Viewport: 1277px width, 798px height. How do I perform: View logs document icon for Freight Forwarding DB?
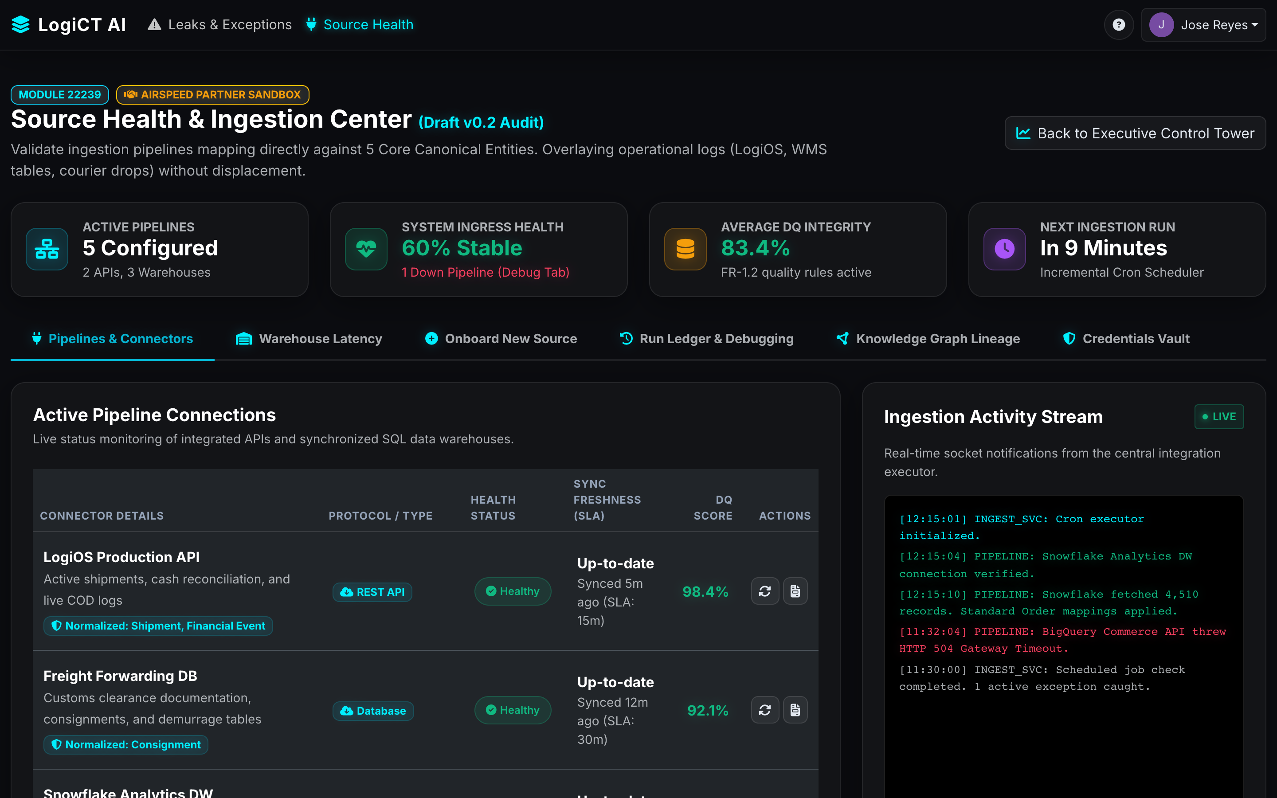click(795, 710)
